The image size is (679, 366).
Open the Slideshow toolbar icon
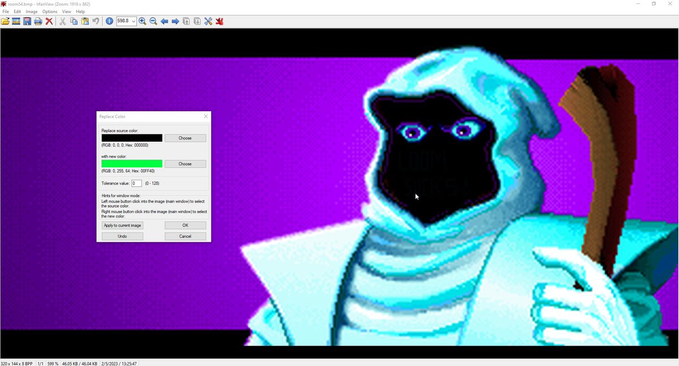(x=16, y=21)
